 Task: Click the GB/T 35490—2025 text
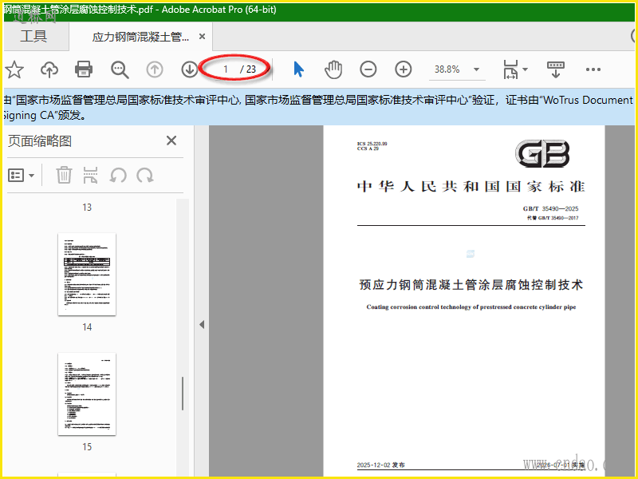click(x=550, y=208)
